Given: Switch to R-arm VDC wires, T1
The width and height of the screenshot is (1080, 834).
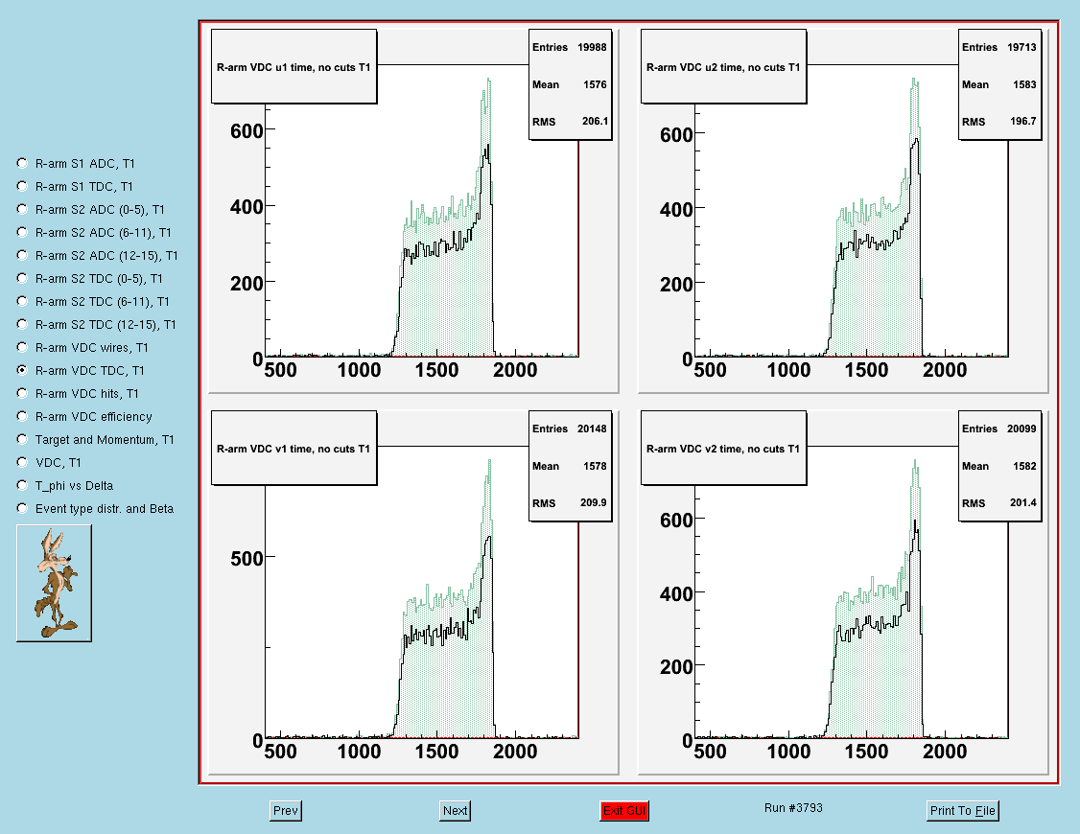Looking at the screenshot, I should tap(22, 347).
